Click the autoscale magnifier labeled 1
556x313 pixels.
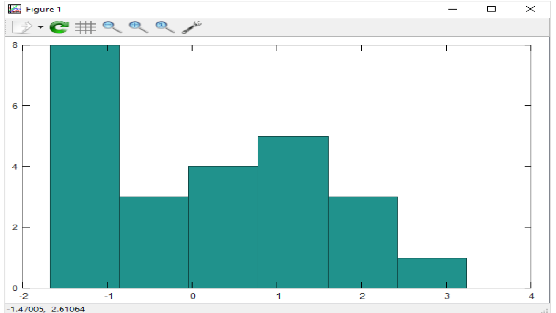point(165,28)
